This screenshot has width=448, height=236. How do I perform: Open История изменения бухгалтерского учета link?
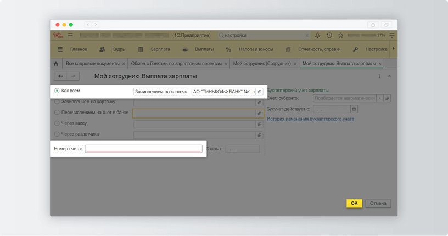pyautogui.click(x=310, y=119)
